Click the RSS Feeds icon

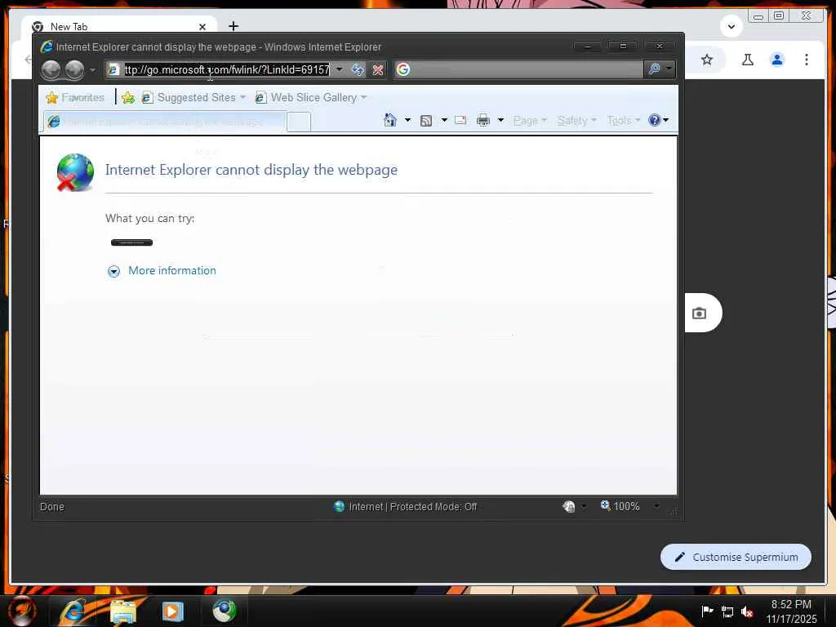(426, 121)
